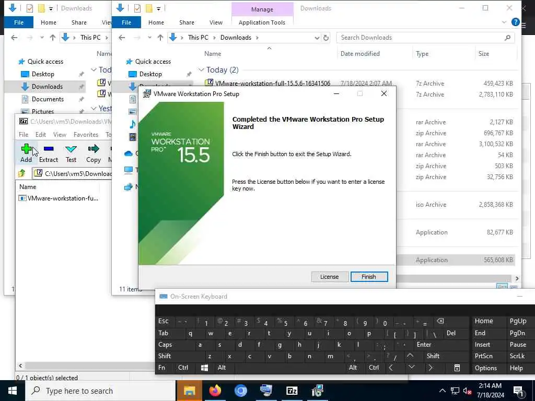
Task: Open the Share tab in front Explorer window
Action: coord(187,22)
